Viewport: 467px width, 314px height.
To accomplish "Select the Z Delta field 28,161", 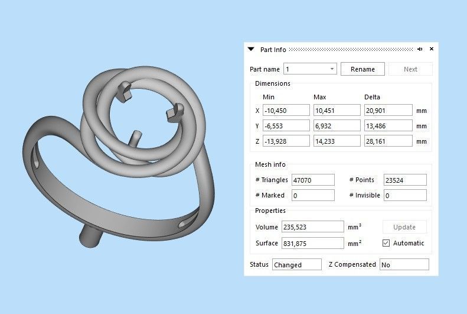I will [388, 141].
